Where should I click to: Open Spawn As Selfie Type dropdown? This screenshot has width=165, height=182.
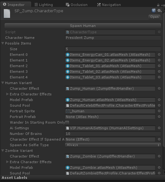pyautogui.click(x=113, y=145)
